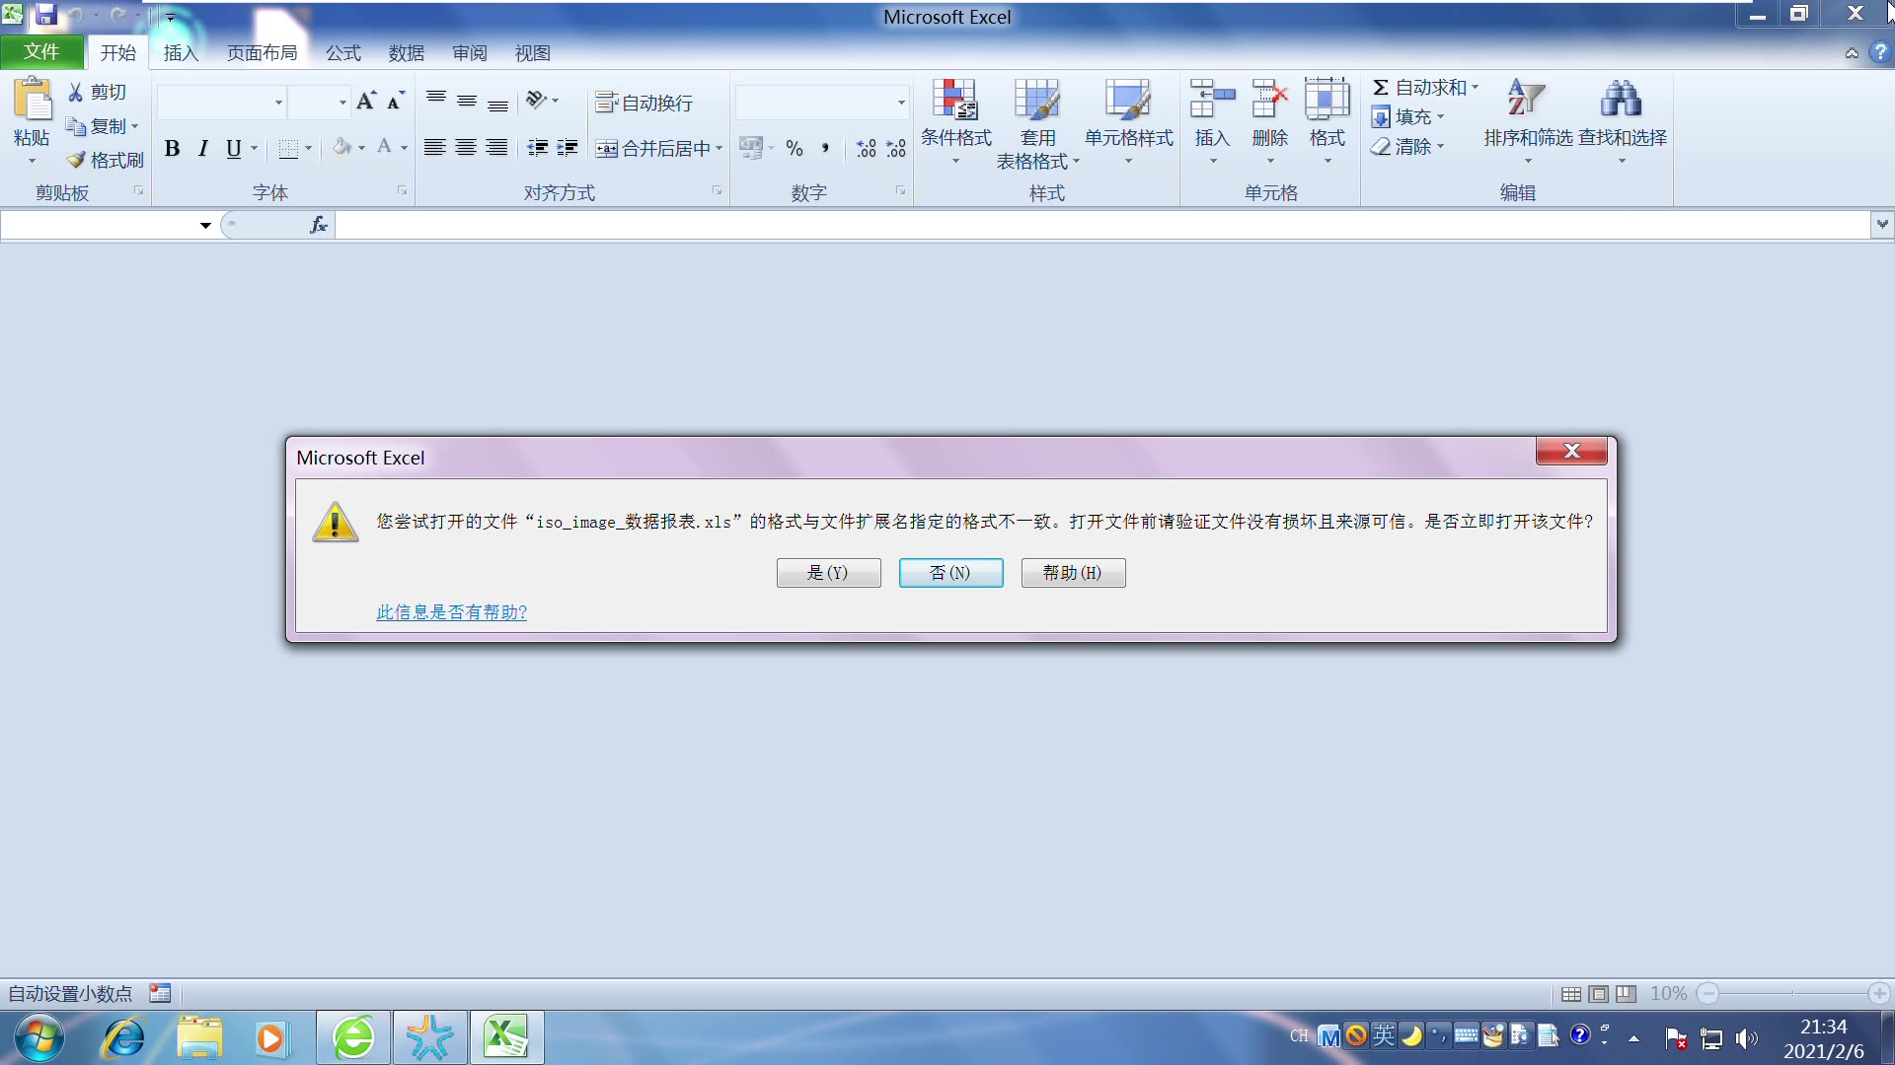Open the fill color dropdown arrow
This screenshot has width=1895, height=1065.
pos(361,148)
